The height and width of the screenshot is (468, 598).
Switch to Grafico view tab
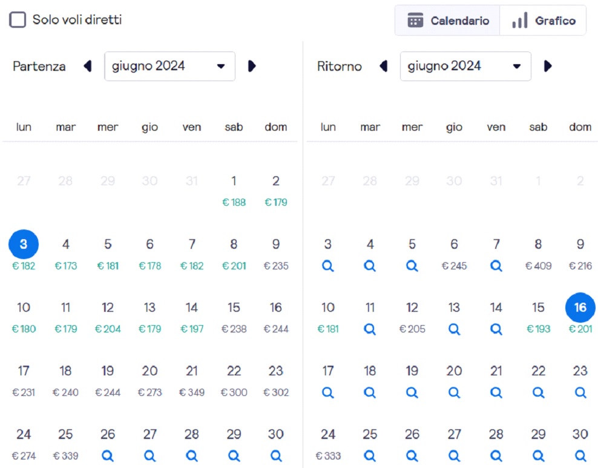pyautogui.click(x=543, y=21)
